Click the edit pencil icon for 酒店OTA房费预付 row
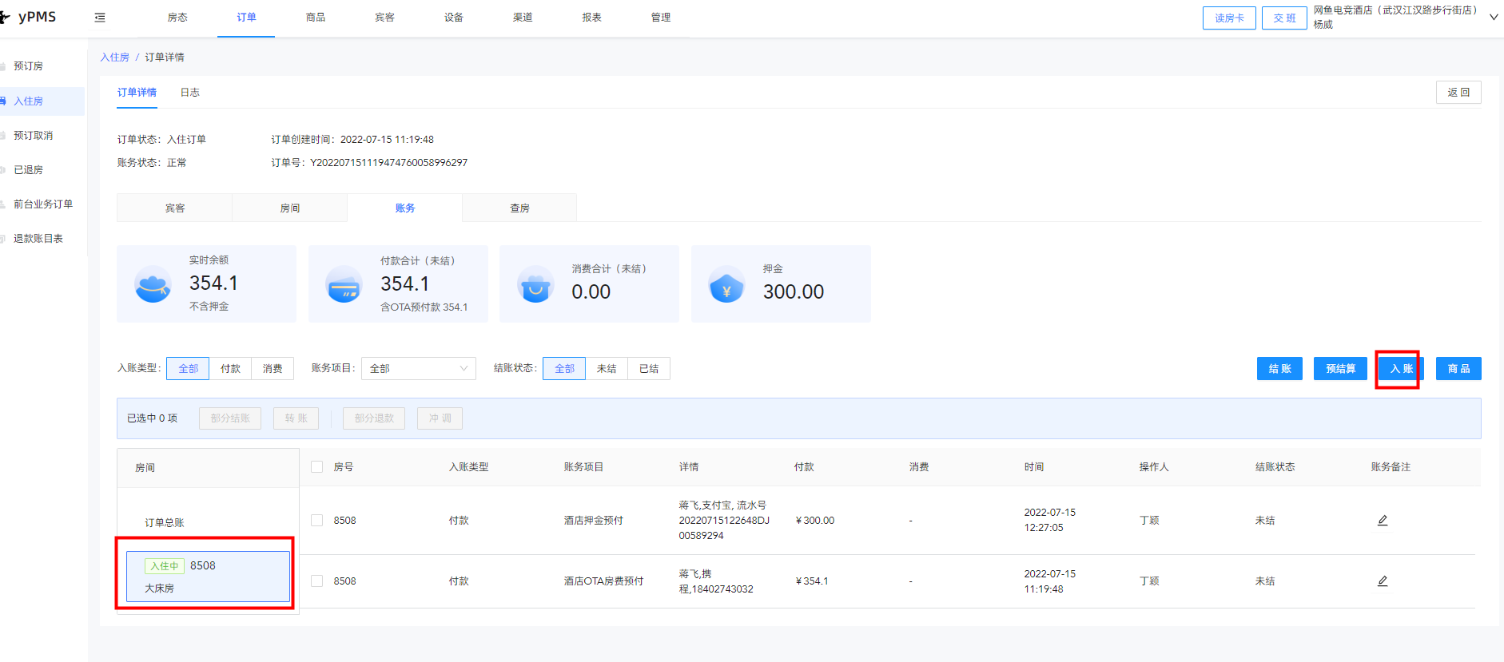This screenshot has width=1504, height=662. (x=1383, y=581)
